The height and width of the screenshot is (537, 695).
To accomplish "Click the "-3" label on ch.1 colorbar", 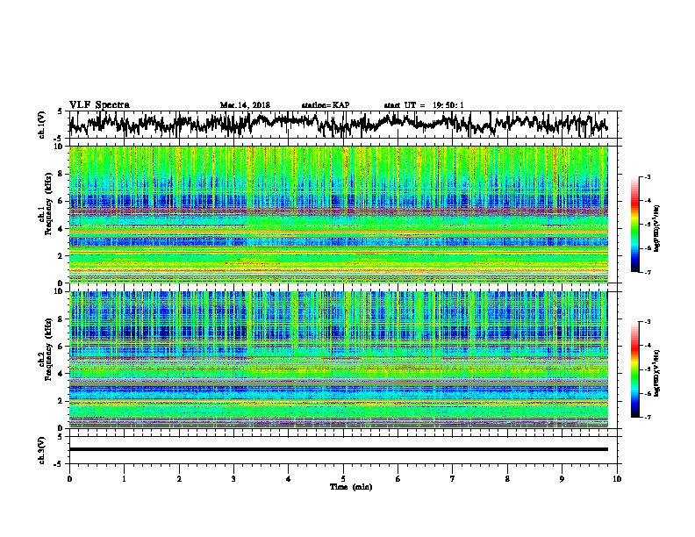I will coord(647,176).
